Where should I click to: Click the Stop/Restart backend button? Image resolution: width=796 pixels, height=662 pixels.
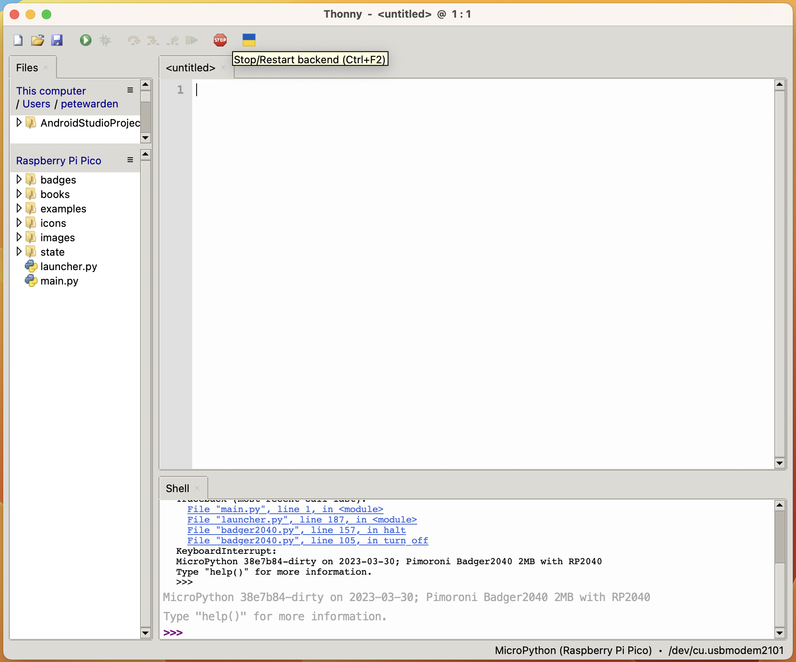[219, 40]
